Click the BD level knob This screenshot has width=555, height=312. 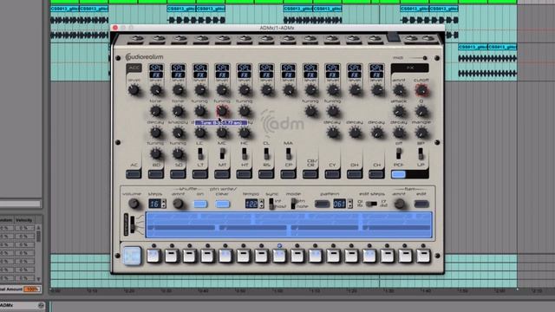click(156, 90)
